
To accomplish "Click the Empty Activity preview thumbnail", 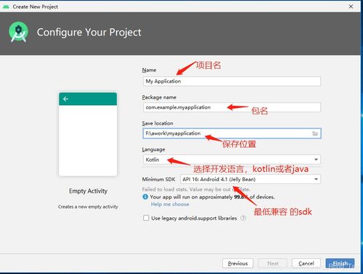I will [x=88, y=134].
